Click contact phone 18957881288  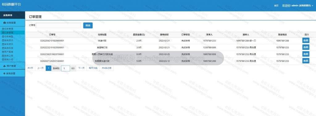(283, 41)
